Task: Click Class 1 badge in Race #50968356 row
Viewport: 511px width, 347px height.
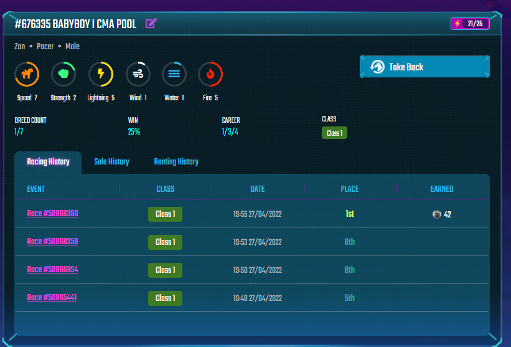Action: [165, 242]
